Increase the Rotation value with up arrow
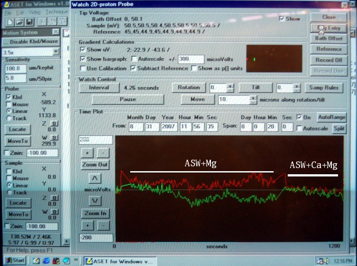Screen dimensions: 357x266 coord(230,86)
